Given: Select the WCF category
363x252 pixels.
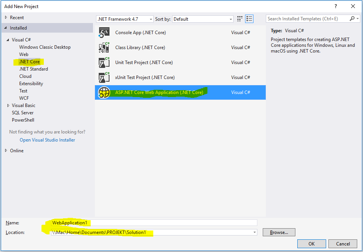Looking at the screenshot, I should pos(24,98).
